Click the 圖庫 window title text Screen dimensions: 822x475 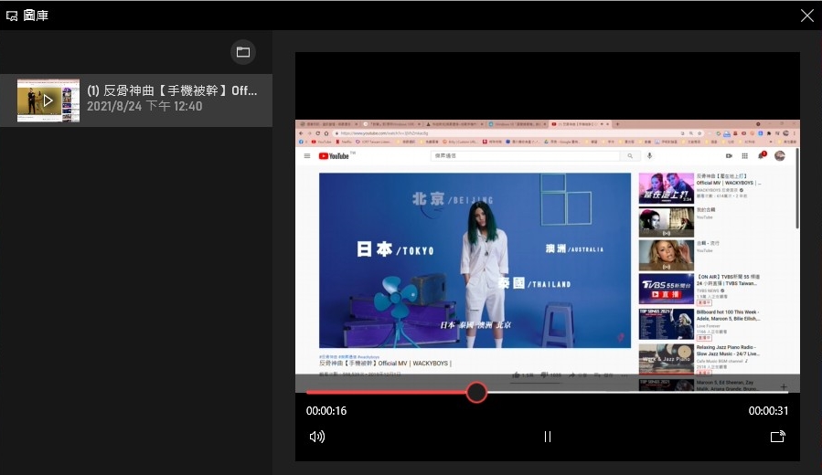click(x=36, y=16)
